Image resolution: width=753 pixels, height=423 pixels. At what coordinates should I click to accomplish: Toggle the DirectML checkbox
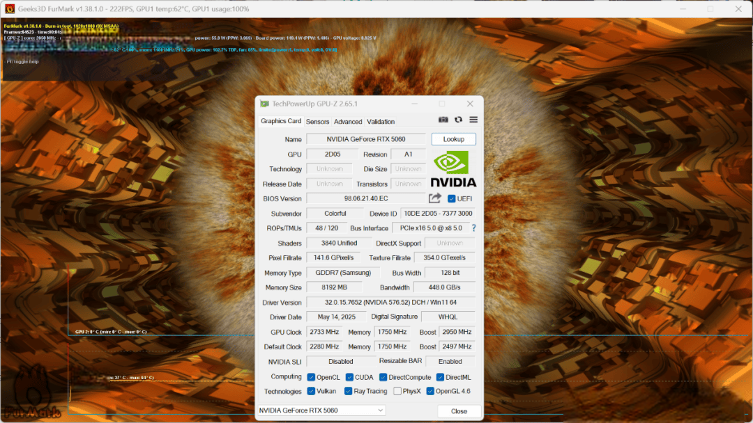click(x=440, y=377)
